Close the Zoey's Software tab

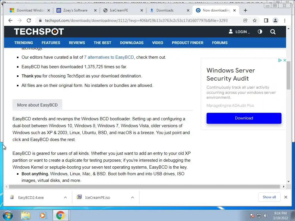tap(95, 10)
